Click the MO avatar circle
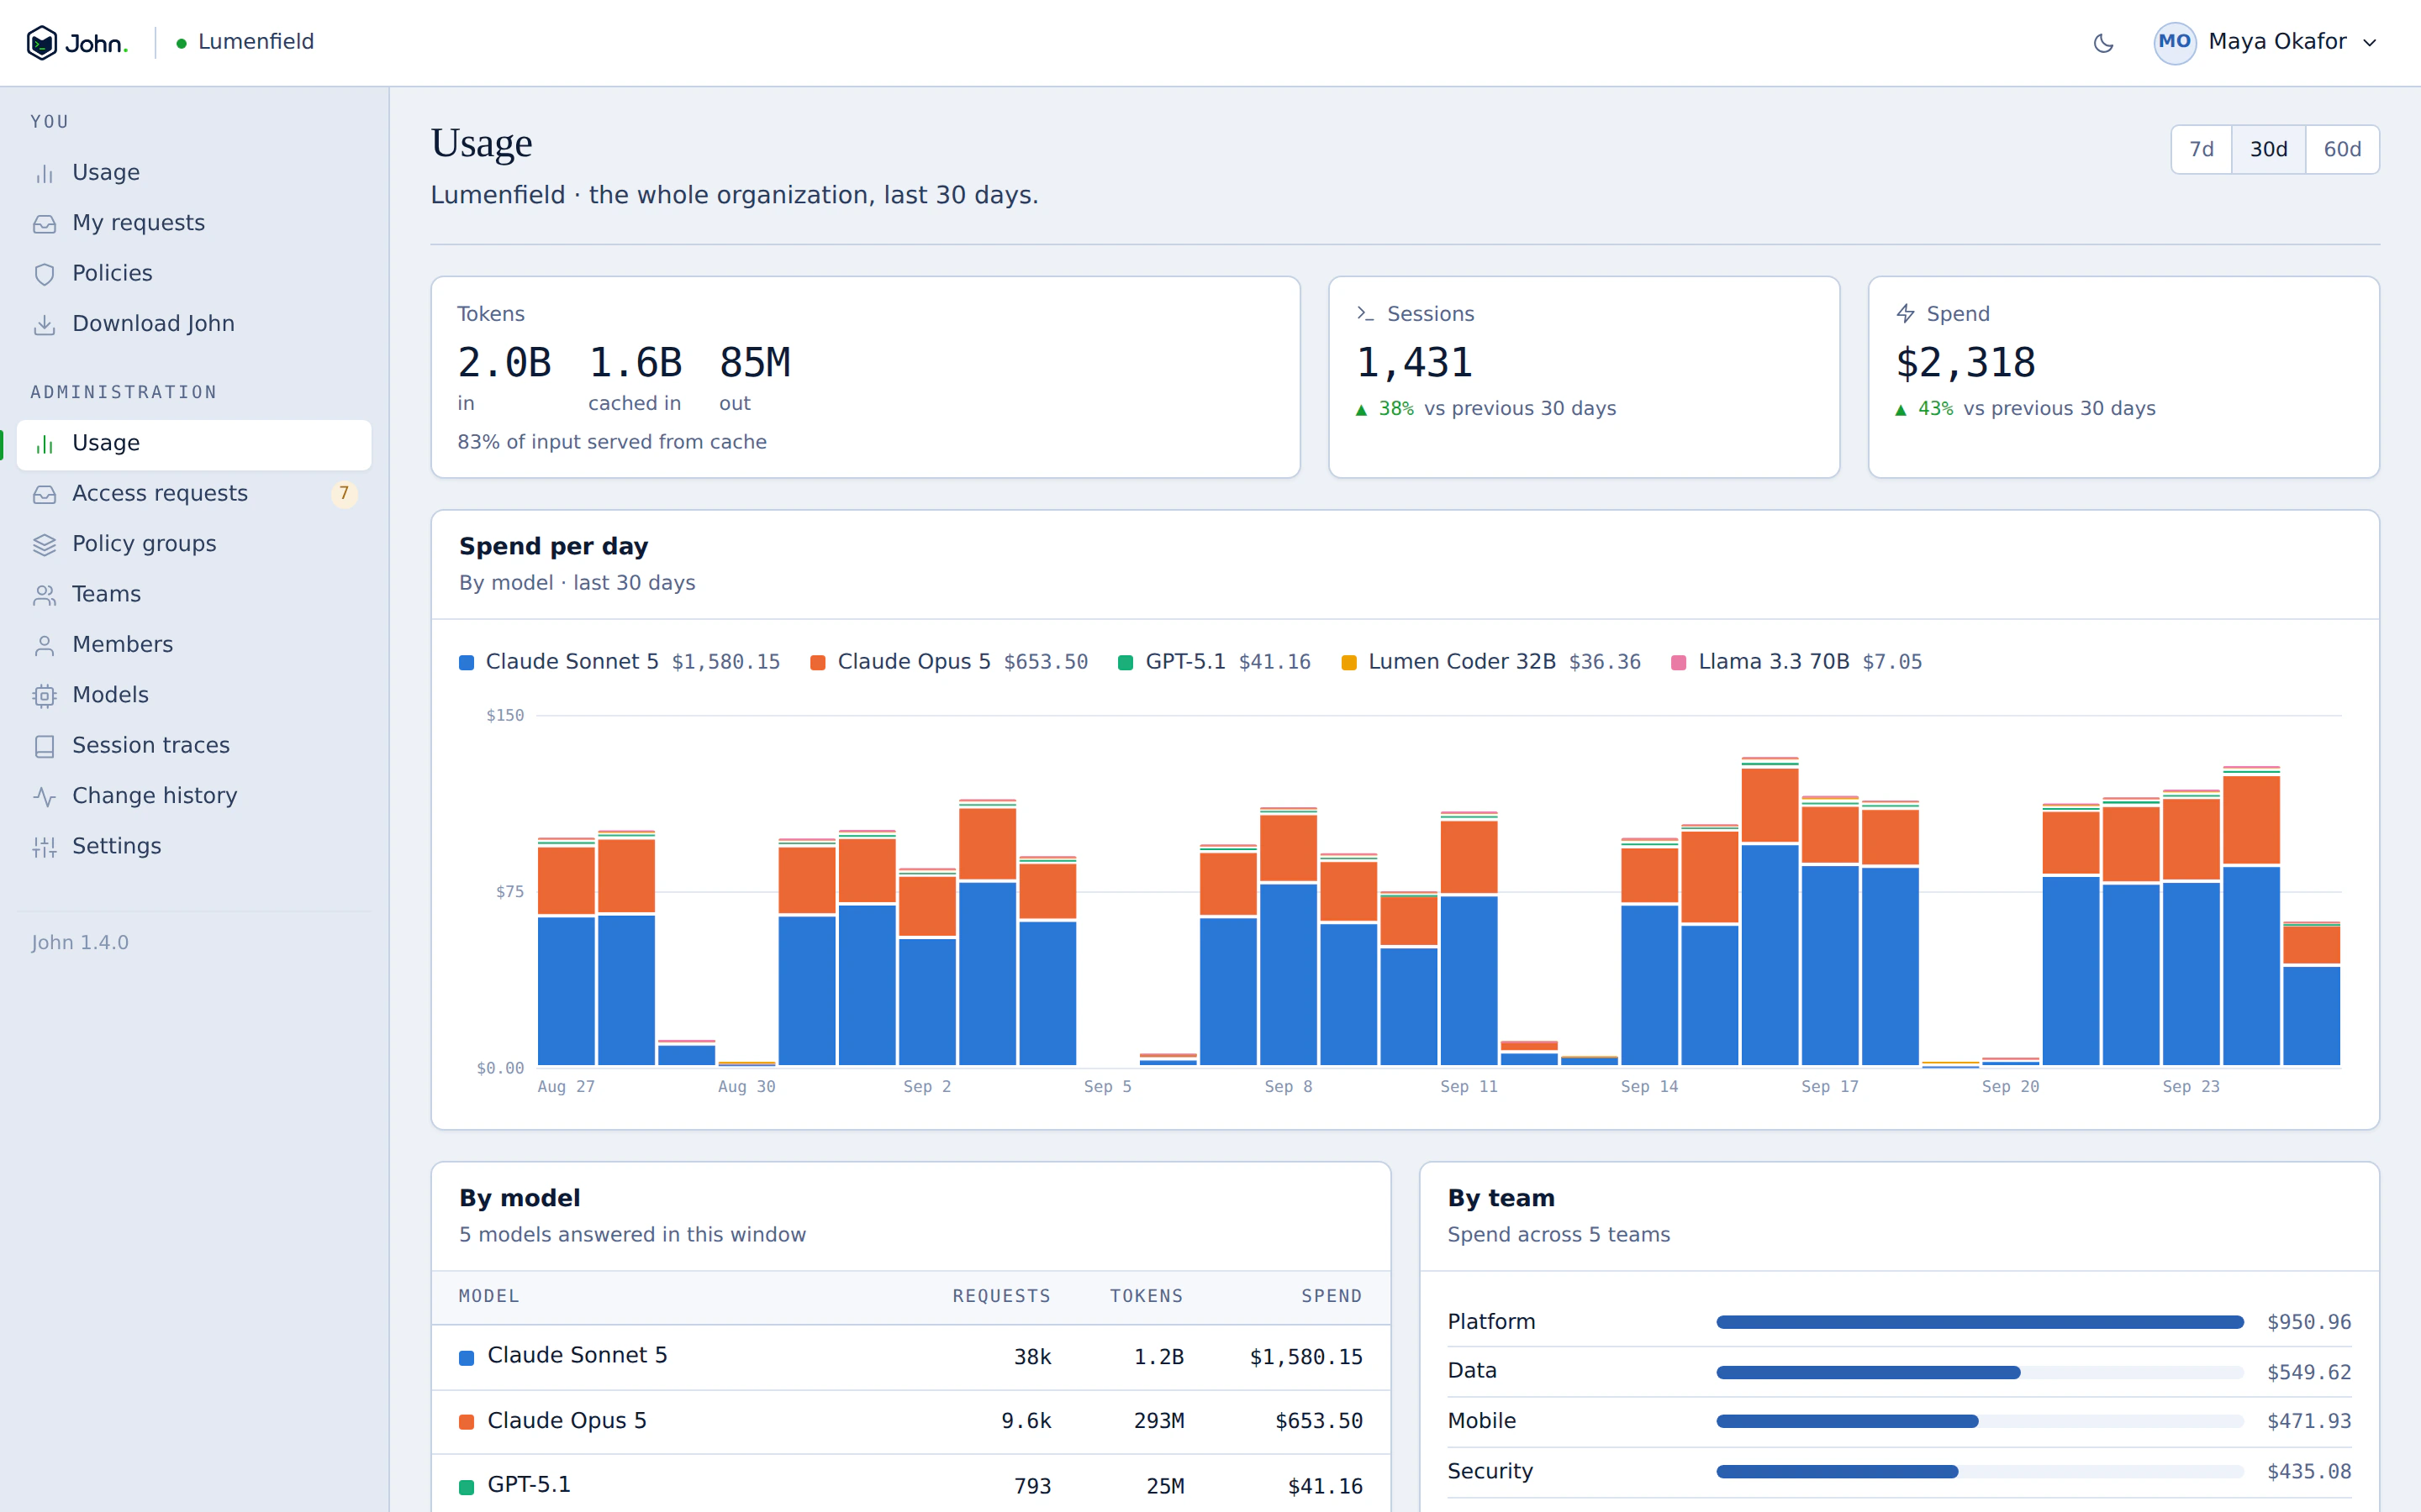Viewport: 2421px width, 1512px height. click(2174, 42)
